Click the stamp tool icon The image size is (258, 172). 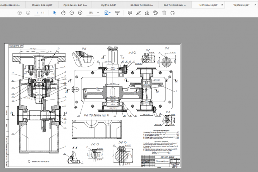[x=155, y=13]
